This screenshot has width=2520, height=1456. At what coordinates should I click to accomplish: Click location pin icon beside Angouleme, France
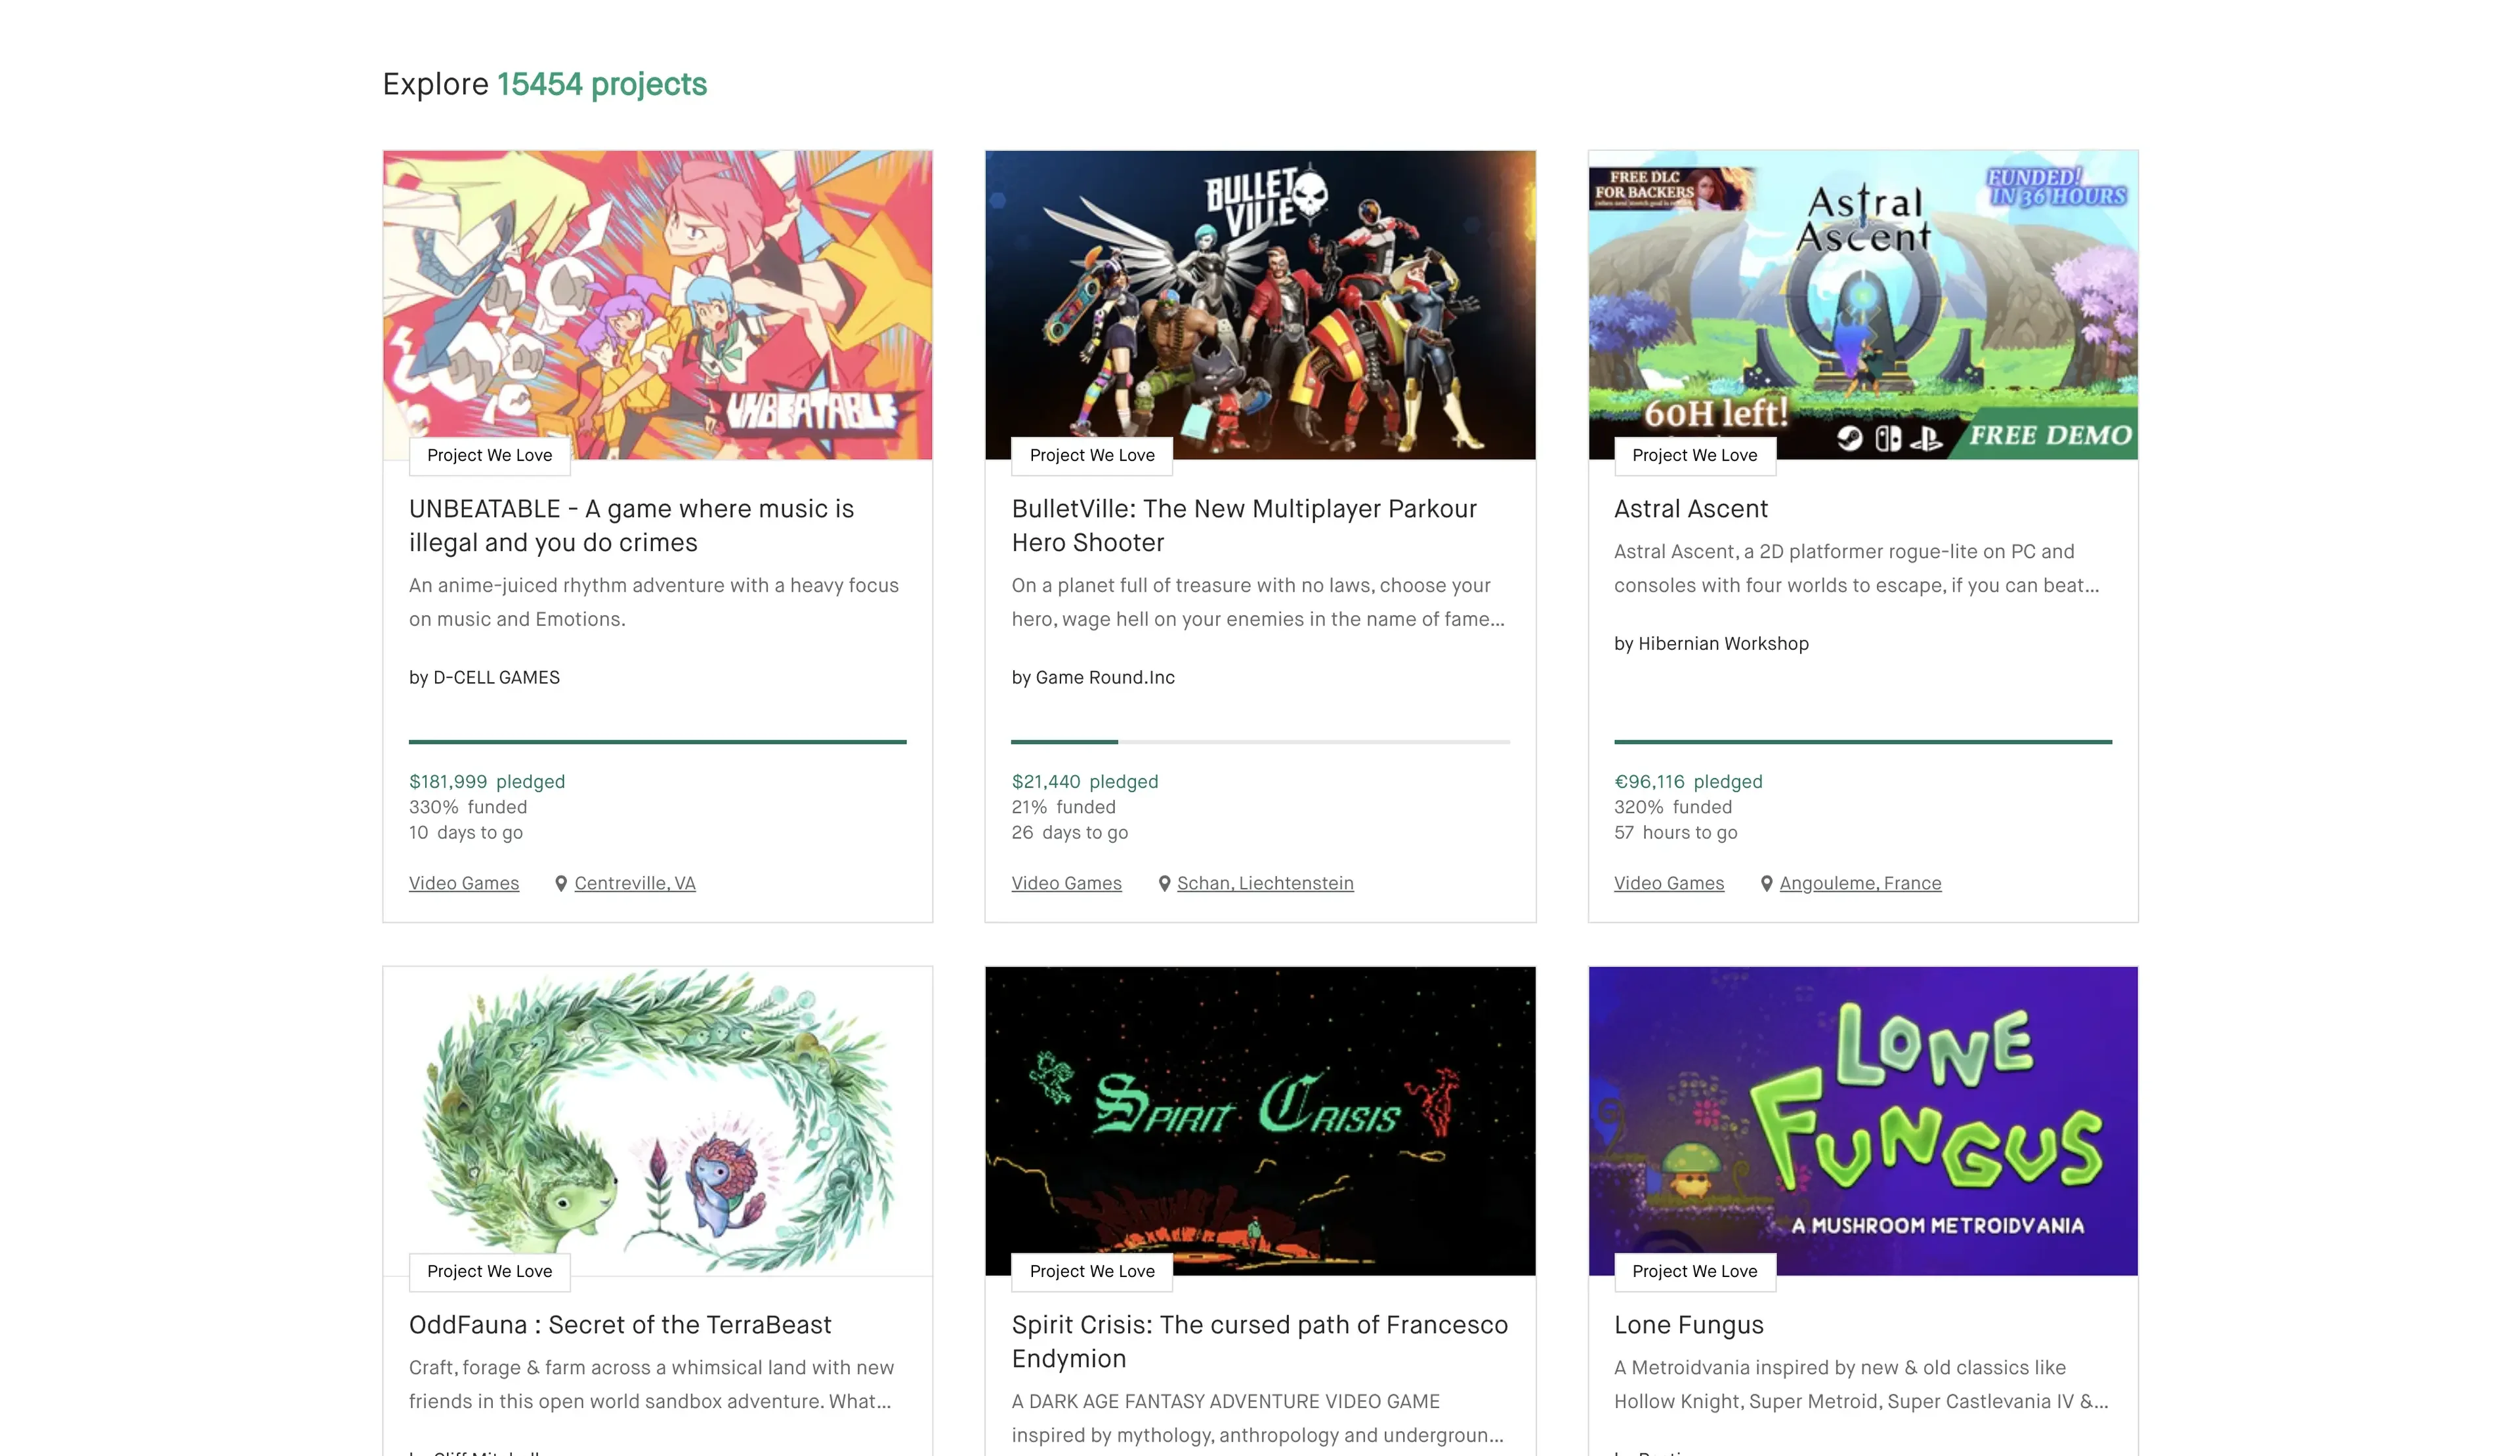pos(1766,883)
